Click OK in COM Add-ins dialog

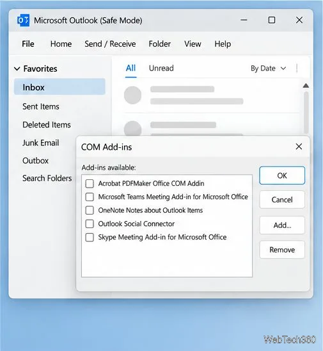[x=282, y=175]
